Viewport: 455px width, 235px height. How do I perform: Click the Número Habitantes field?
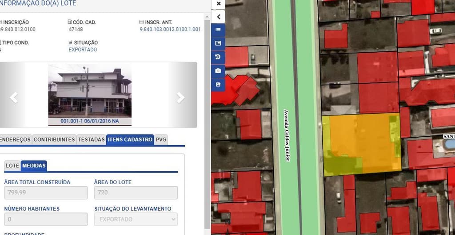46,220
